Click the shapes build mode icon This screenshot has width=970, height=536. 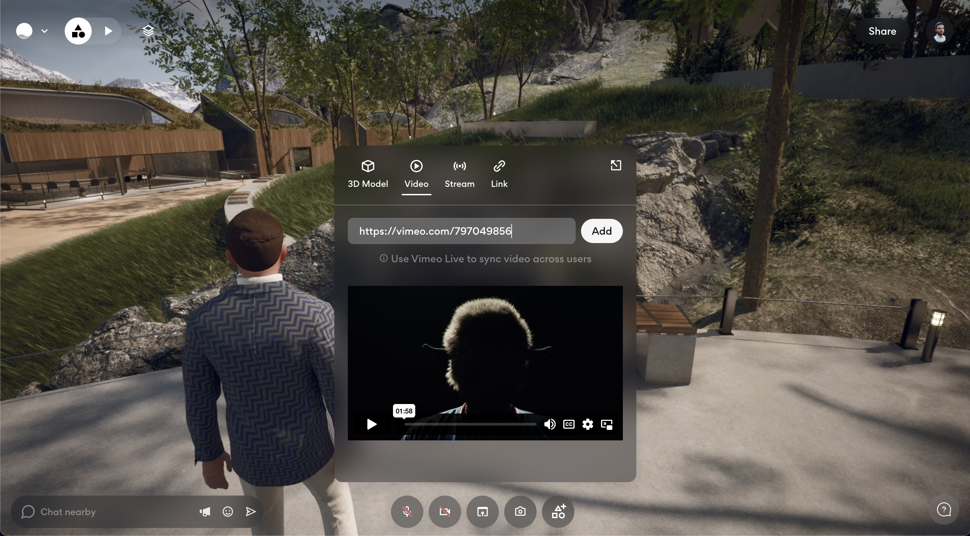[x=78, y=31]
